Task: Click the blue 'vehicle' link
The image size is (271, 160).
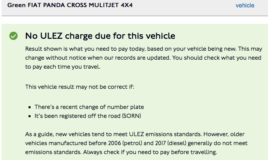Action: point(245,5)
